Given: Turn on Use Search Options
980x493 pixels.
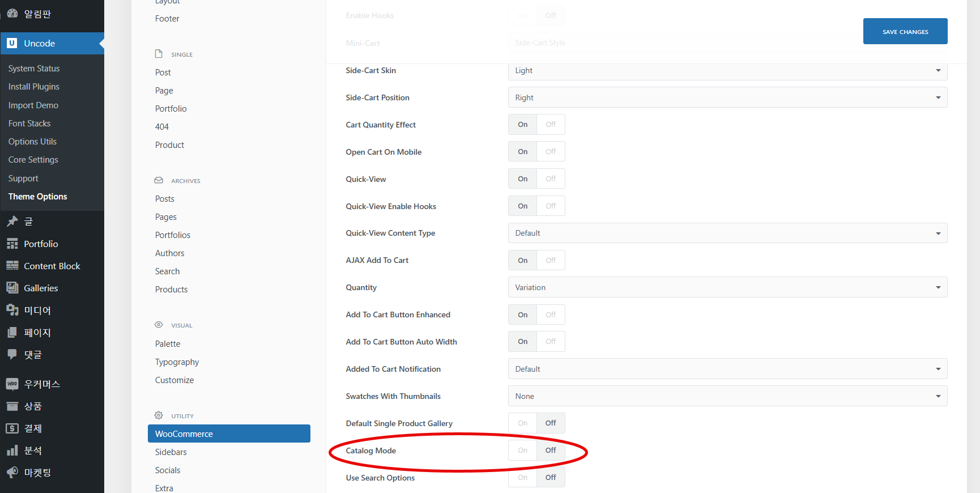Looking at the screenshot, I should pyautogui.click(x=522, y=478).
